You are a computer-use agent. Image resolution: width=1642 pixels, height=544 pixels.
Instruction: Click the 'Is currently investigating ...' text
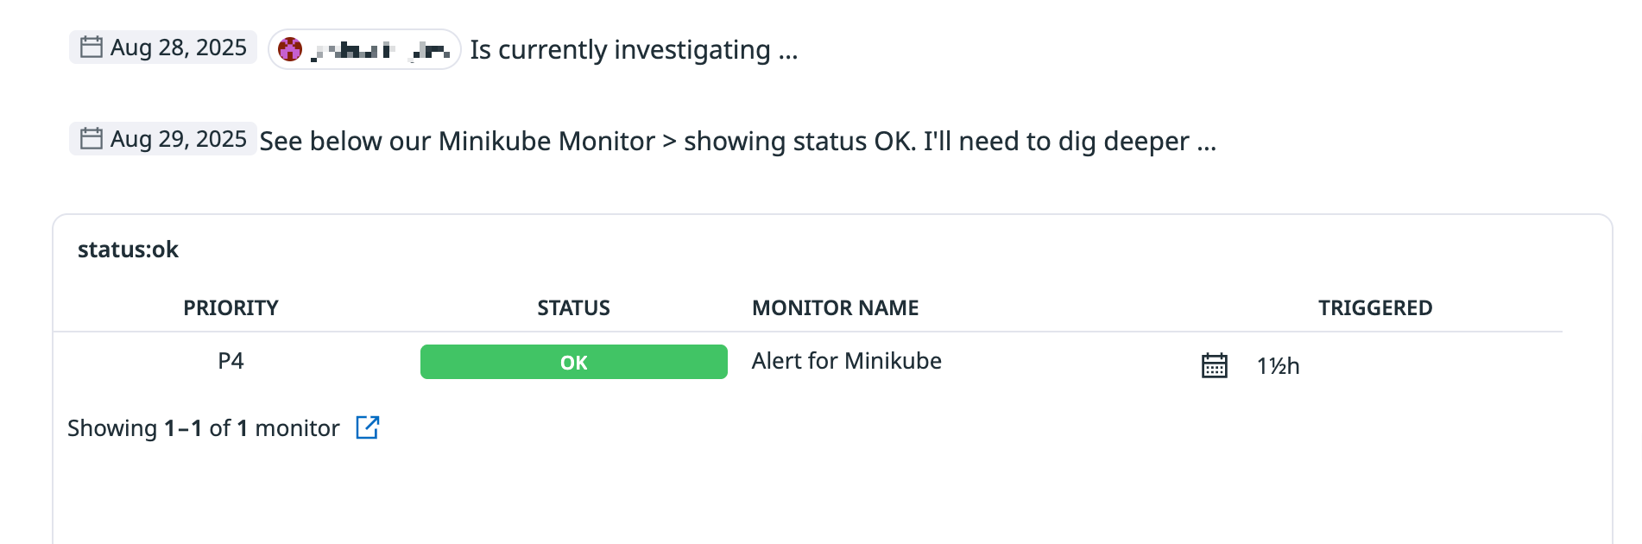pyautogui.click(x=634, y=50)
